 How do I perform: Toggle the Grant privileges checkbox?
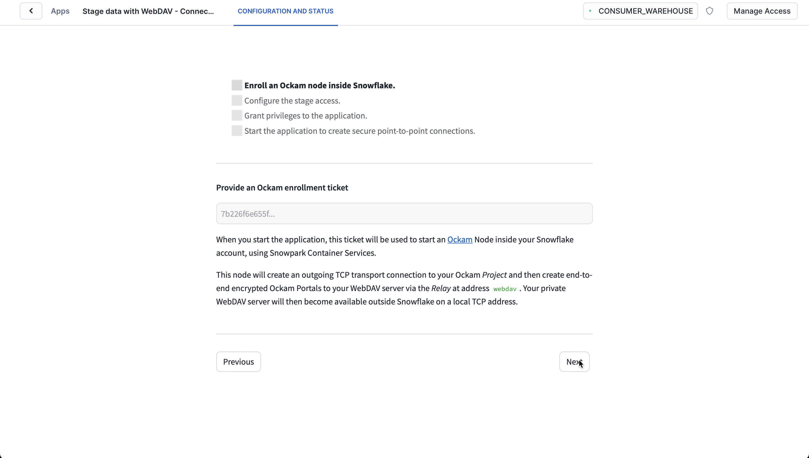(237, 115)
